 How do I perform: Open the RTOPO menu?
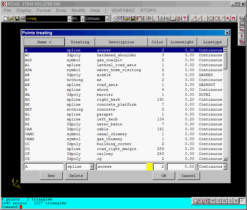148,10
